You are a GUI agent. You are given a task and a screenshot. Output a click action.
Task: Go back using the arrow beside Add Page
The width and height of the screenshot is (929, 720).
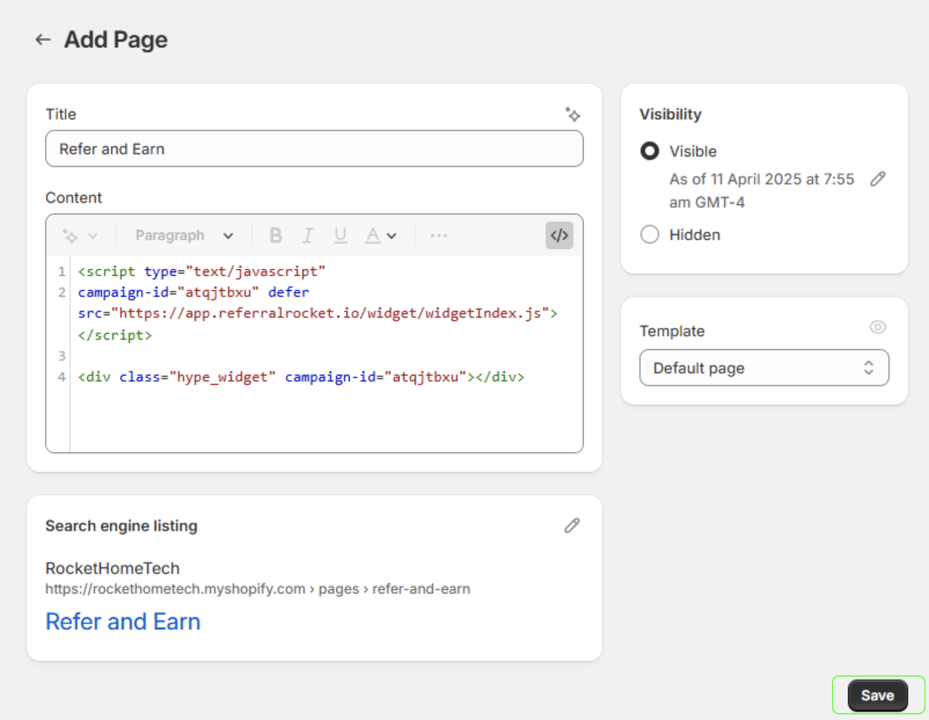pyautogui.click(x=43, y=40)
